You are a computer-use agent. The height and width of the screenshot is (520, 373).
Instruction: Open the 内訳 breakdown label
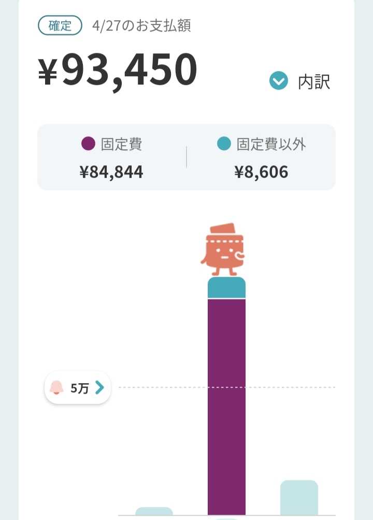314,82
